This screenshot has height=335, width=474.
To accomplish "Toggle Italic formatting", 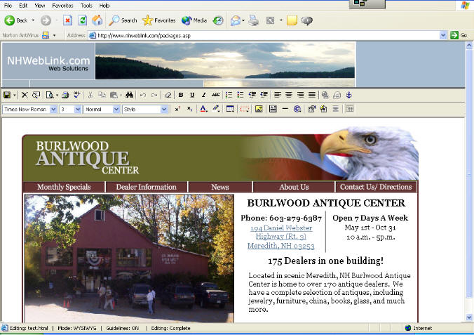I will [x=204, y=95].
